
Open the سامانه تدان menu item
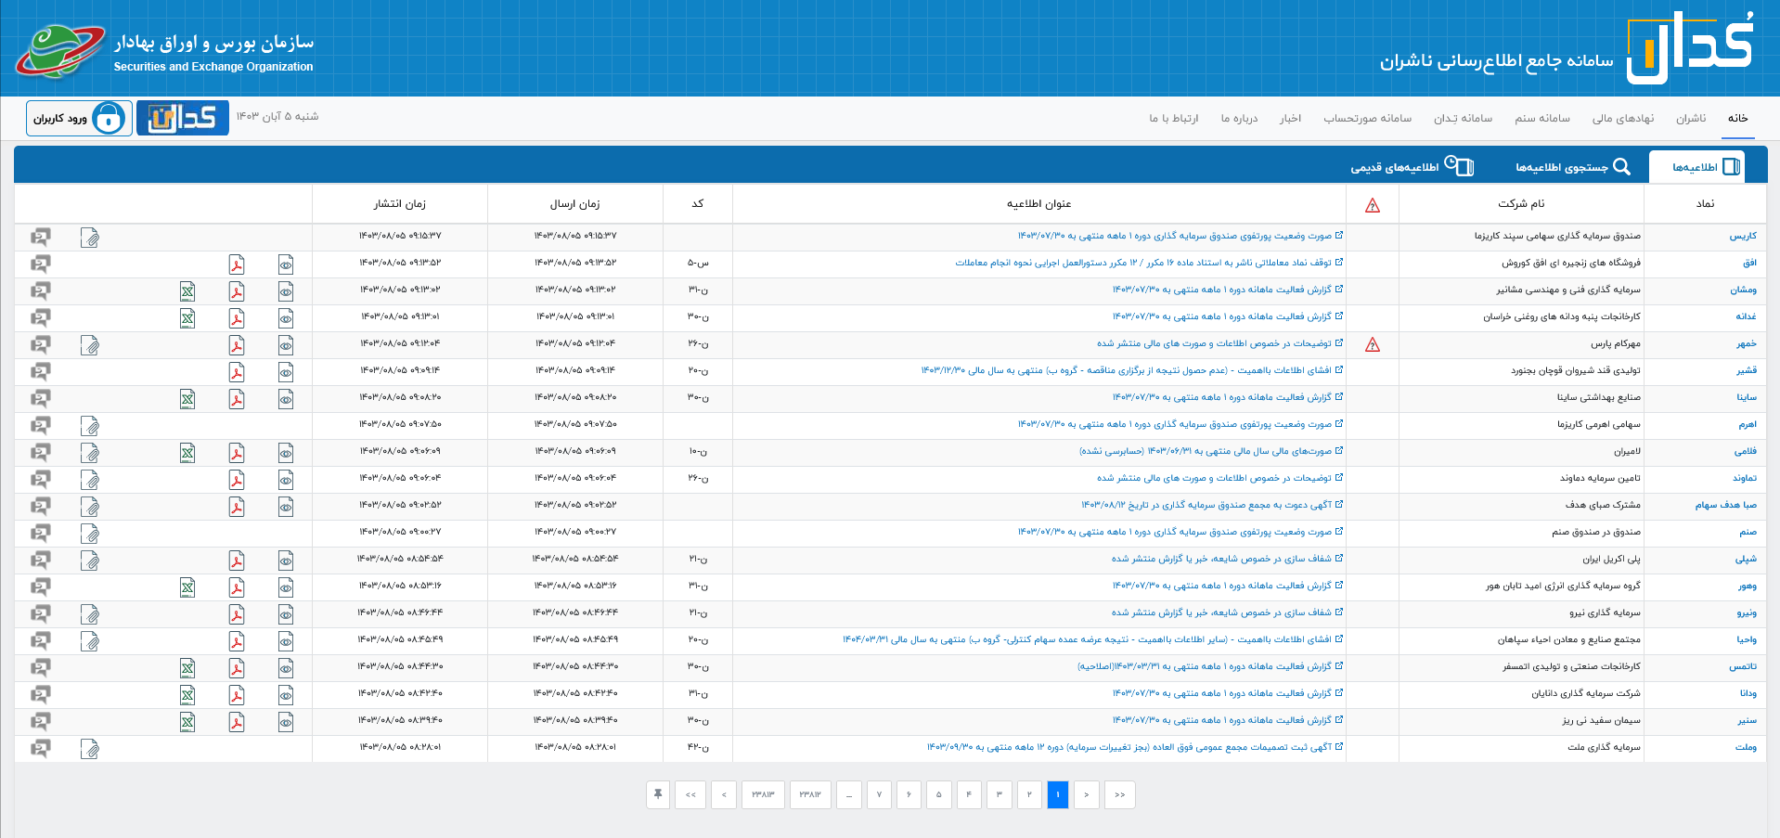(x=1463, y=118)
